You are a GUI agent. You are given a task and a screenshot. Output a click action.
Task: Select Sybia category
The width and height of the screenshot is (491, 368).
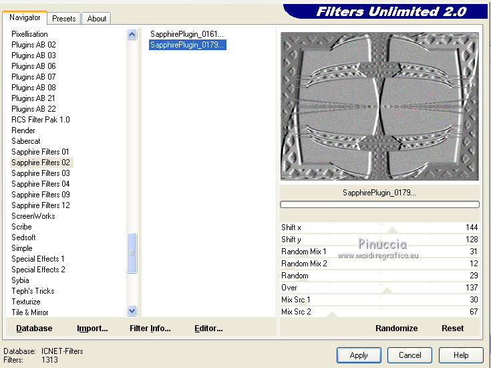tap(20, 280)
